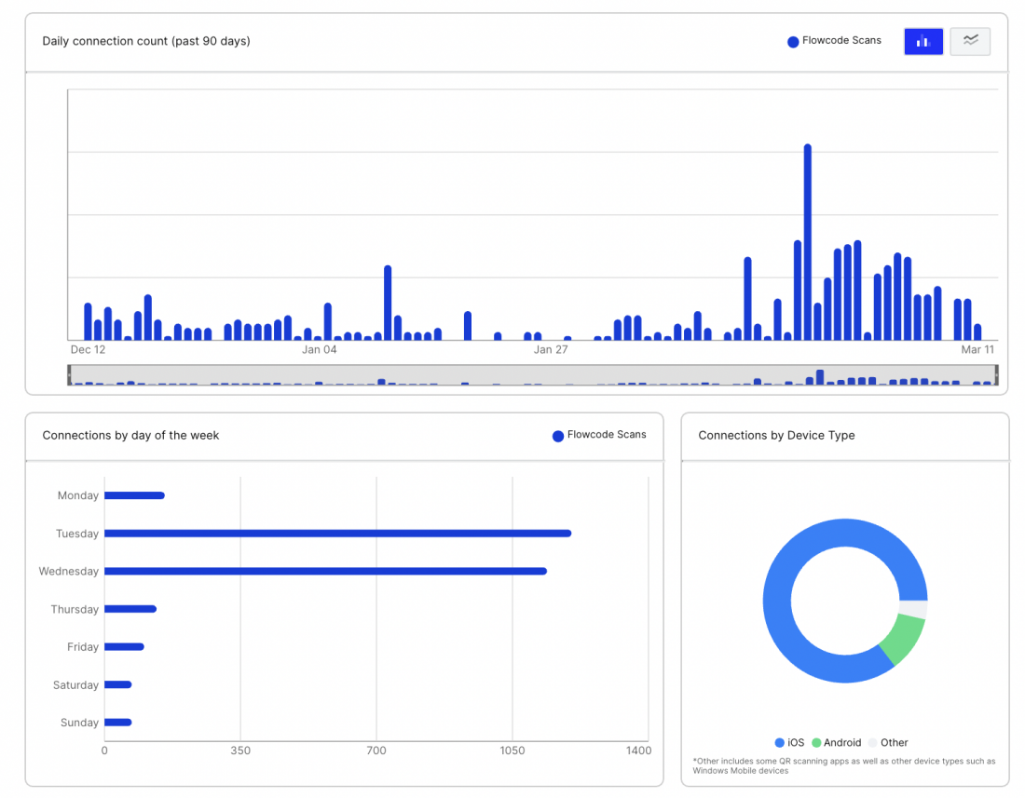This screenshot has height=798, width=1025.
Task: Click the tallest spike bar in daily chart
Action: tap(808, 242)
